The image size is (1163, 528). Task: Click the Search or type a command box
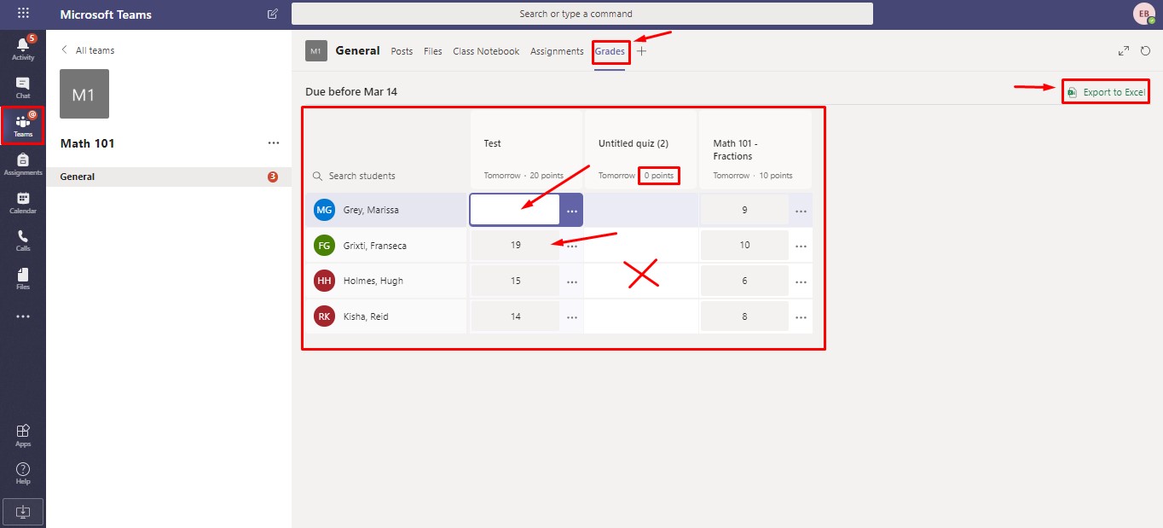582,14
